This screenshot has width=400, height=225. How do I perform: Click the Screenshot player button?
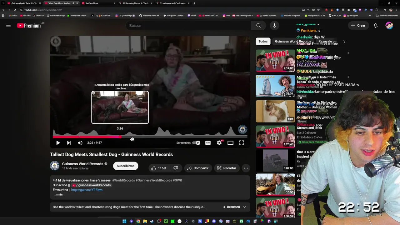[183, 143]
